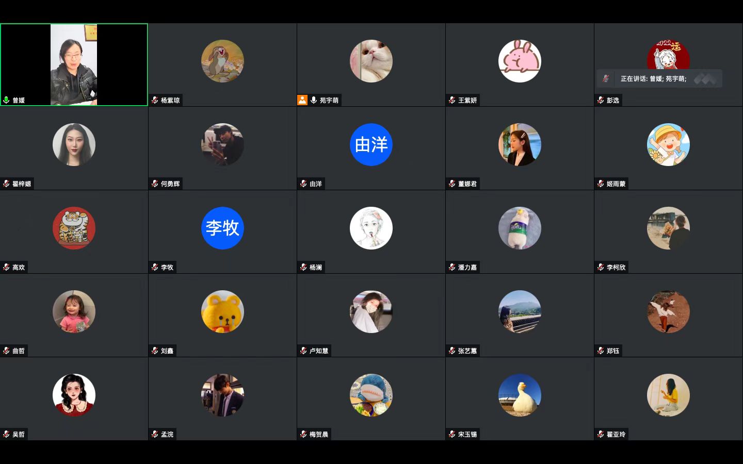The height and width of the screenshot is (464, 743).
Task: Select 曾媛's live video tile
Action: click(x=74, y=64)
